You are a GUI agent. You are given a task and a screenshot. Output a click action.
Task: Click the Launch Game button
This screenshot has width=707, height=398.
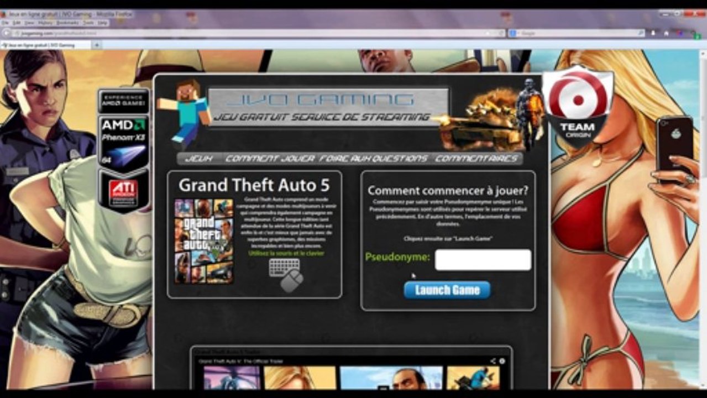447,290
